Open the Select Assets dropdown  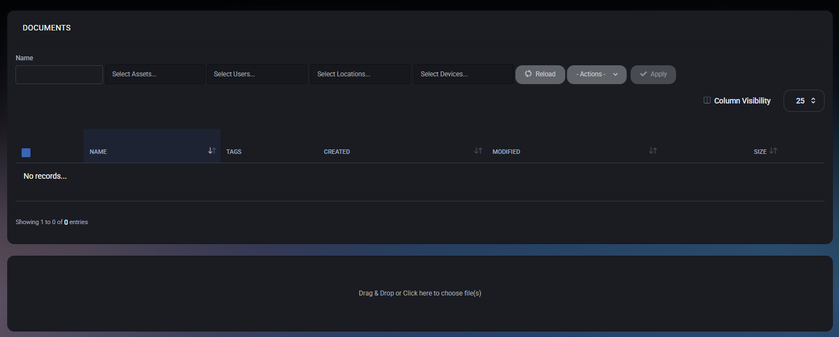click(155, 75)
